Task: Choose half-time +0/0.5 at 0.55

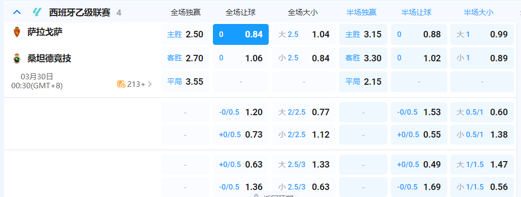Action: click(x=419, y=135)
